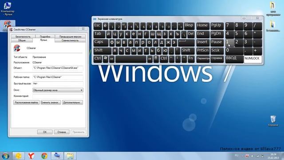Screen dimensions: 284x160
Task: Click the down arrow key on the keyboard
Action: click(178, 59)
